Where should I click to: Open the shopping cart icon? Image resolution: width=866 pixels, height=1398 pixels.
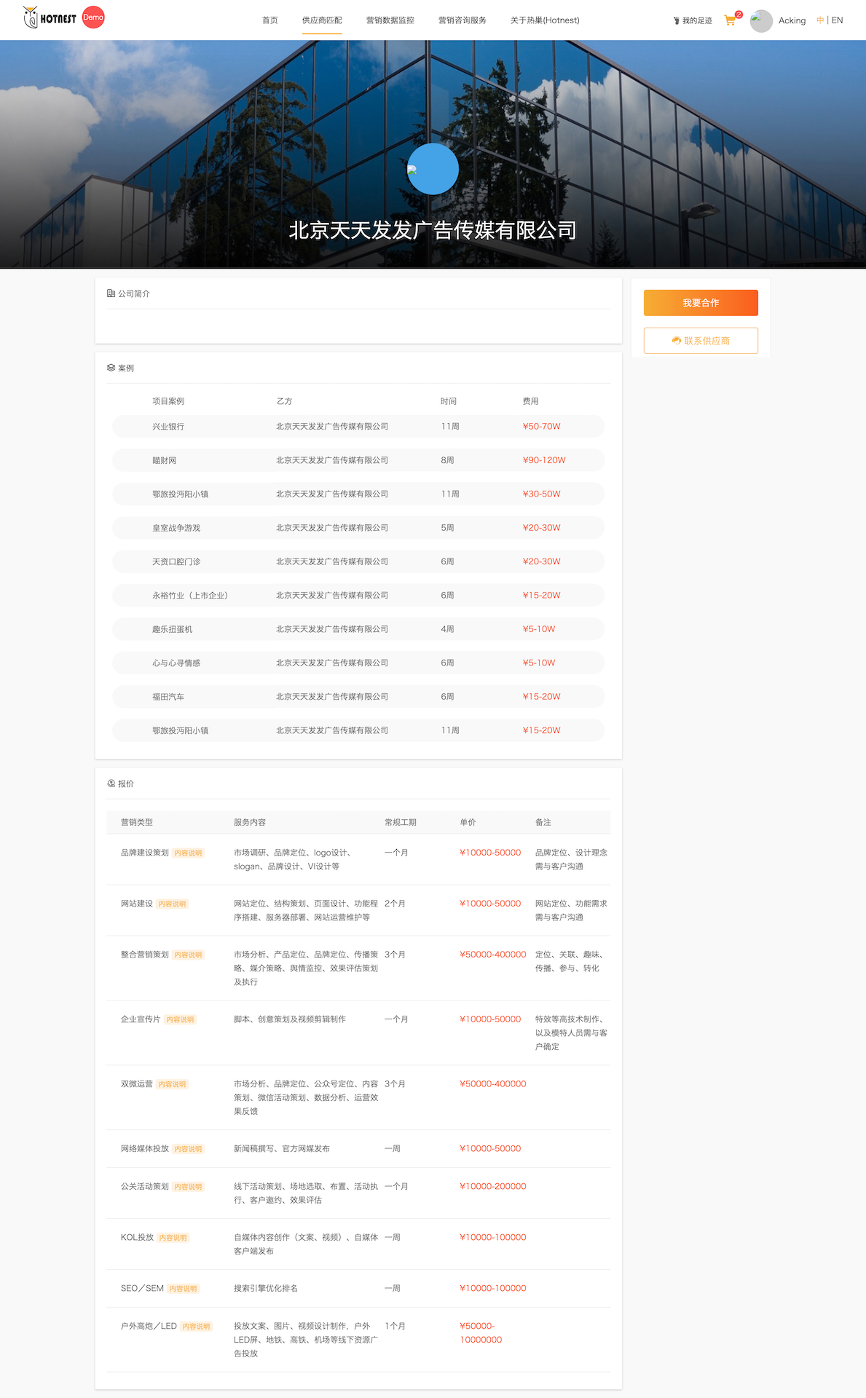730,20
